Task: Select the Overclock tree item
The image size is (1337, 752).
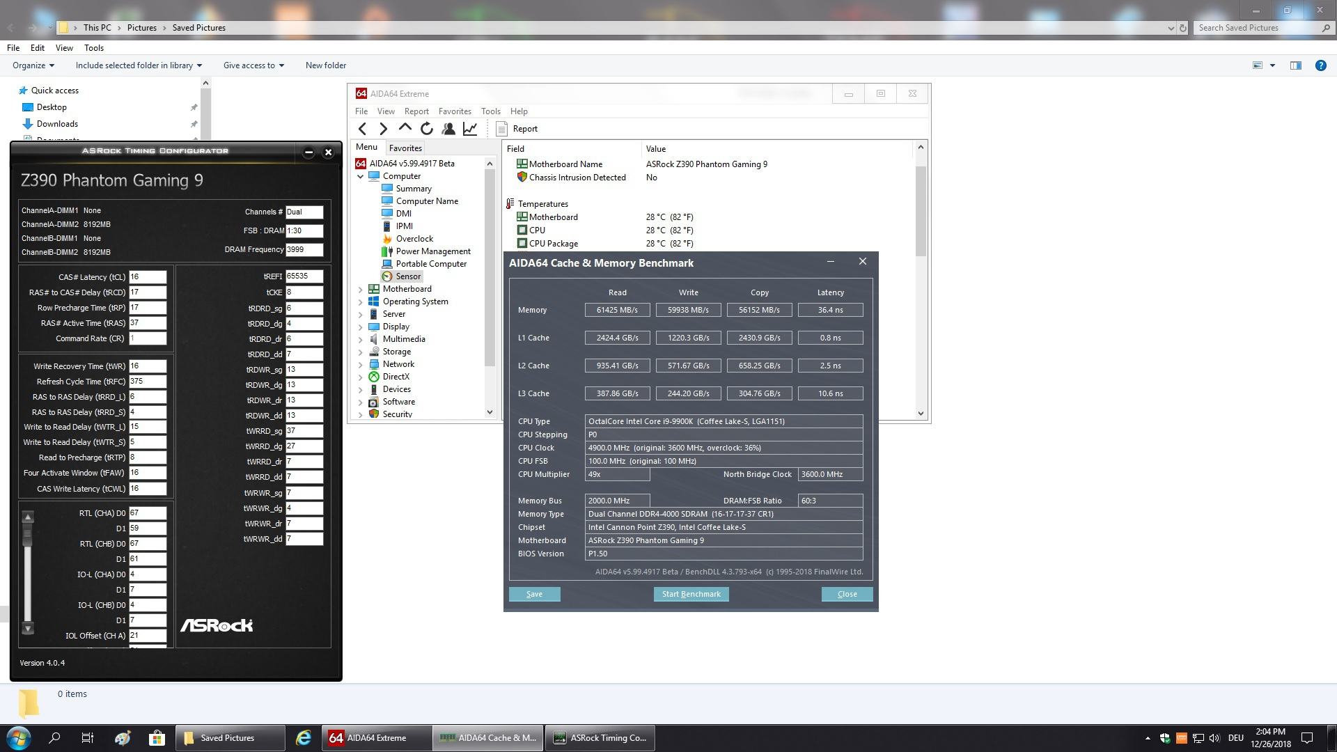Action: (x=414, y=239)
